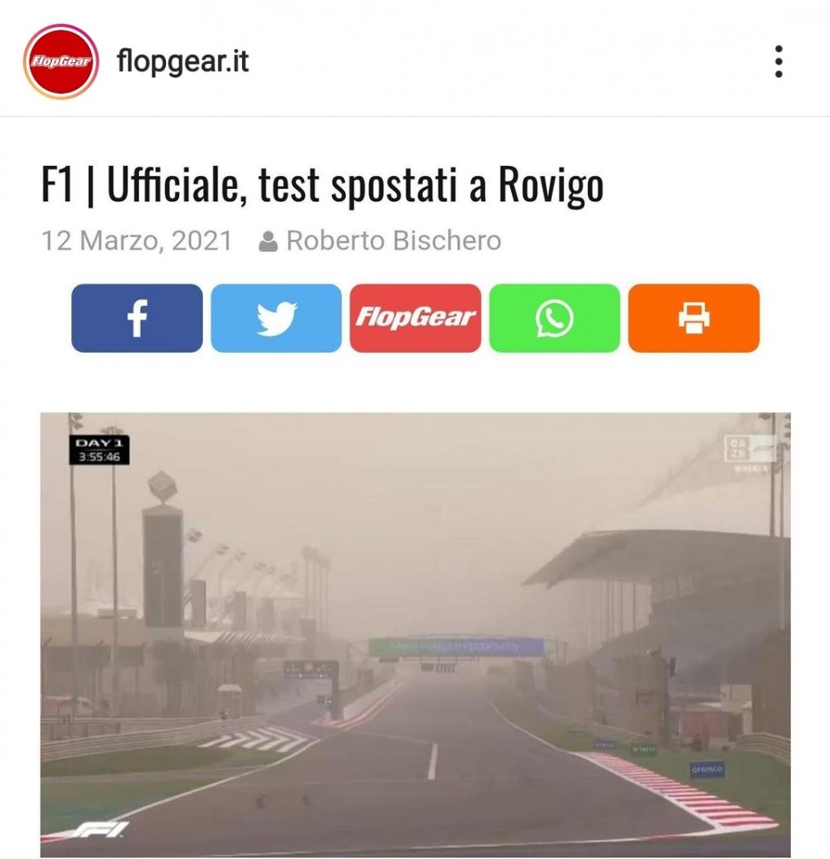This screenshot has width=830, height=859.
Task: Open author Roberto Bischero's page
Action: (x=393, y=241)
